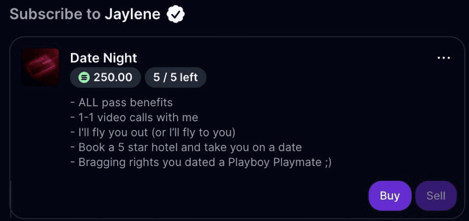Click the Date Night title
Screen dimensions: 469x221
coord(103,58)
